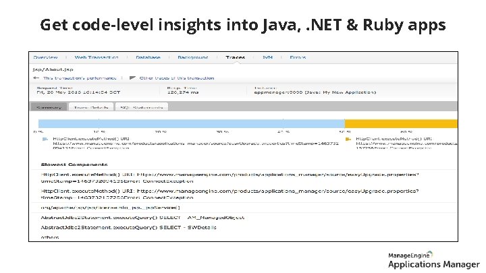Screen dimensions: 486x273
Task: Click the yellow legend square for HttpClient.executeMethod()
Action: pyautogui.click(x=348, y=140)
